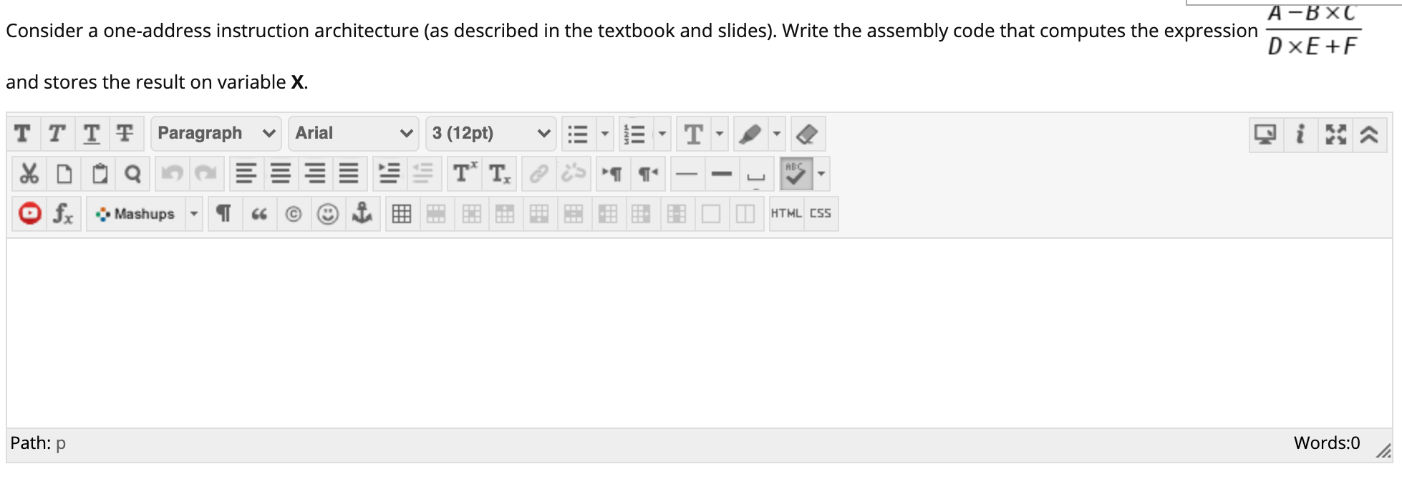
Task: Open the Arial font family dropdown
Action: (x=353, y=133)
